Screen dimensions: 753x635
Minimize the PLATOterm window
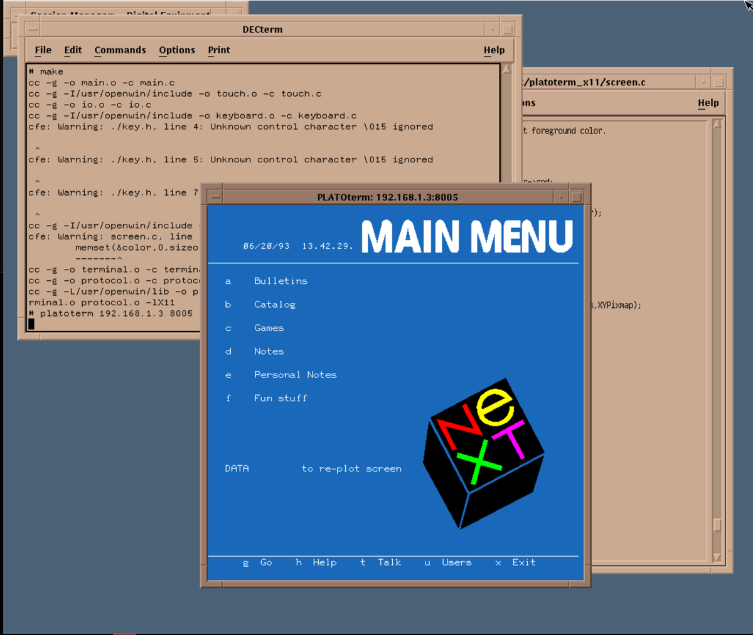[562, 197]
